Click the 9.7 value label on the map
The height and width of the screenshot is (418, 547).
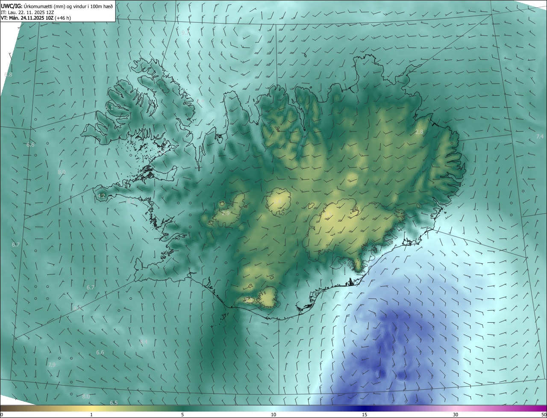point(185,32)
